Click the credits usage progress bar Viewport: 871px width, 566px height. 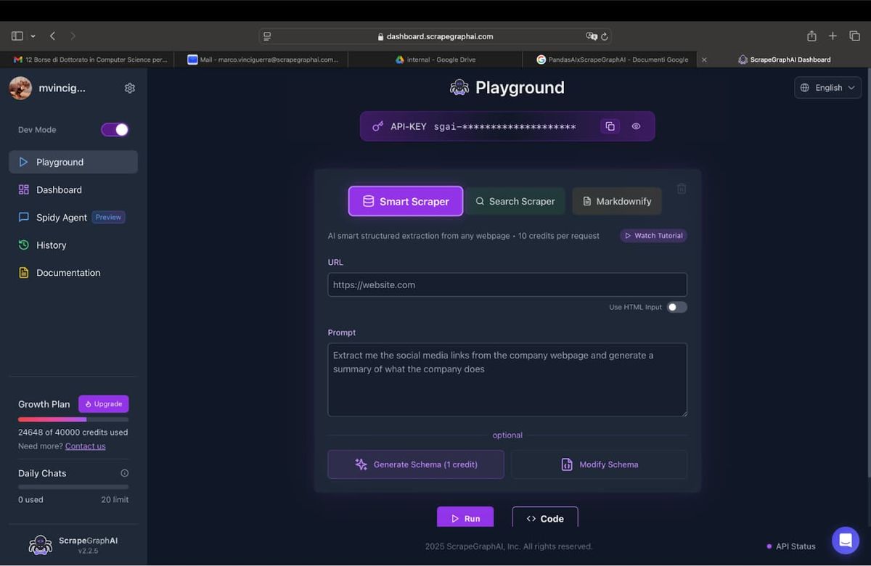[73, 419]
